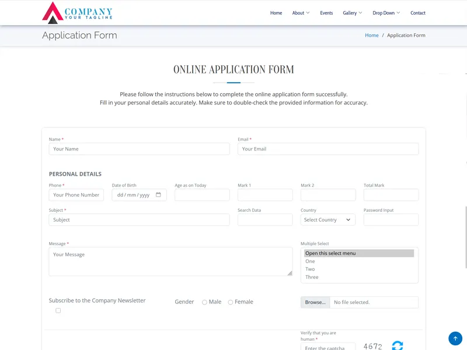Open the Contact page

point(418,13)
